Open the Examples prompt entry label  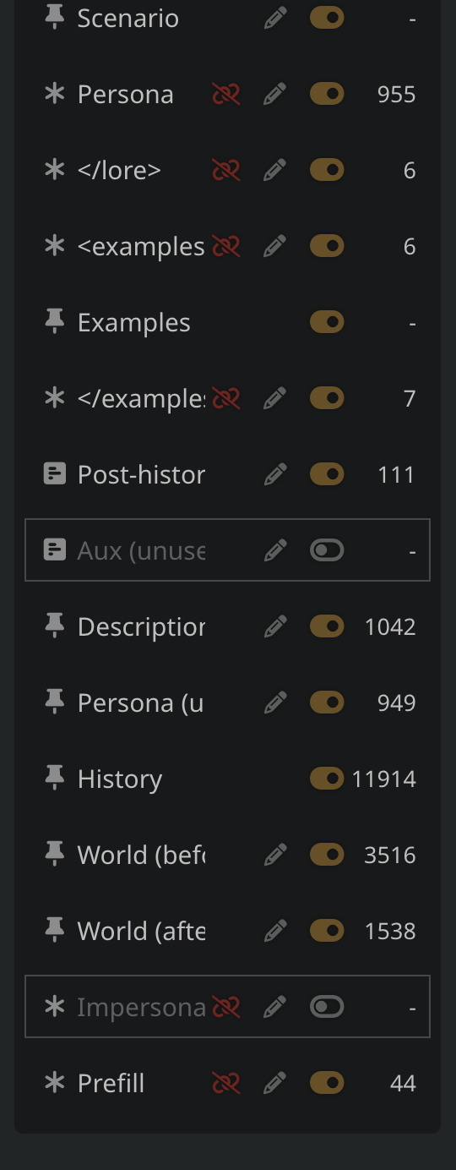(x=134, y=323)
